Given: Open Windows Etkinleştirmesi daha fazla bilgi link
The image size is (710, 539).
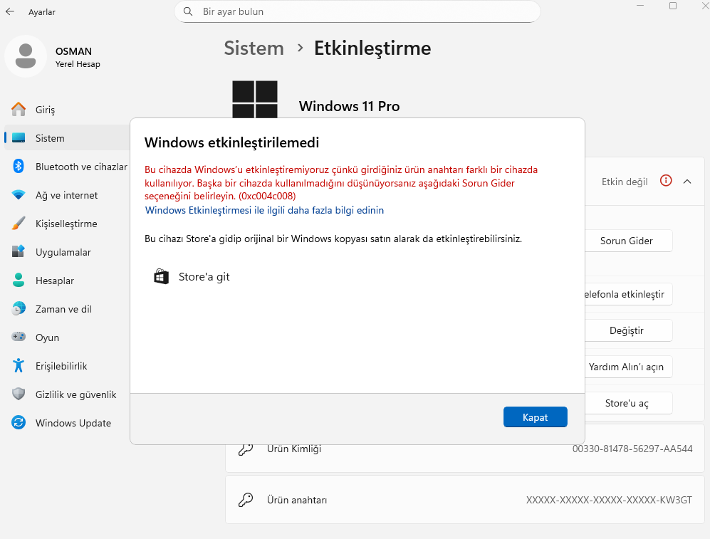Looking at the screenshot, I should click(264, 211).
